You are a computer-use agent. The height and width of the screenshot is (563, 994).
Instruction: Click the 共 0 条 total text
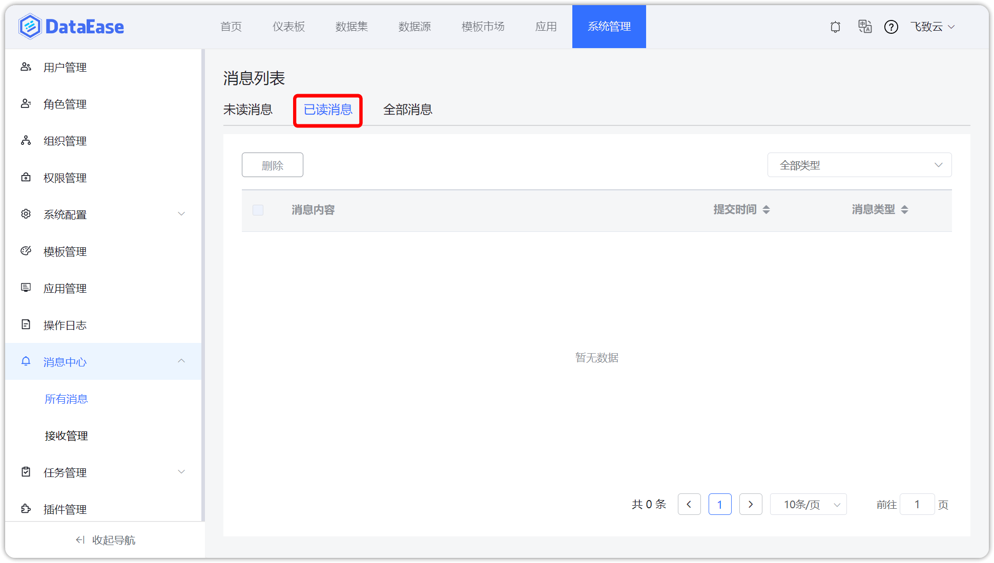(x=649, y=504)
